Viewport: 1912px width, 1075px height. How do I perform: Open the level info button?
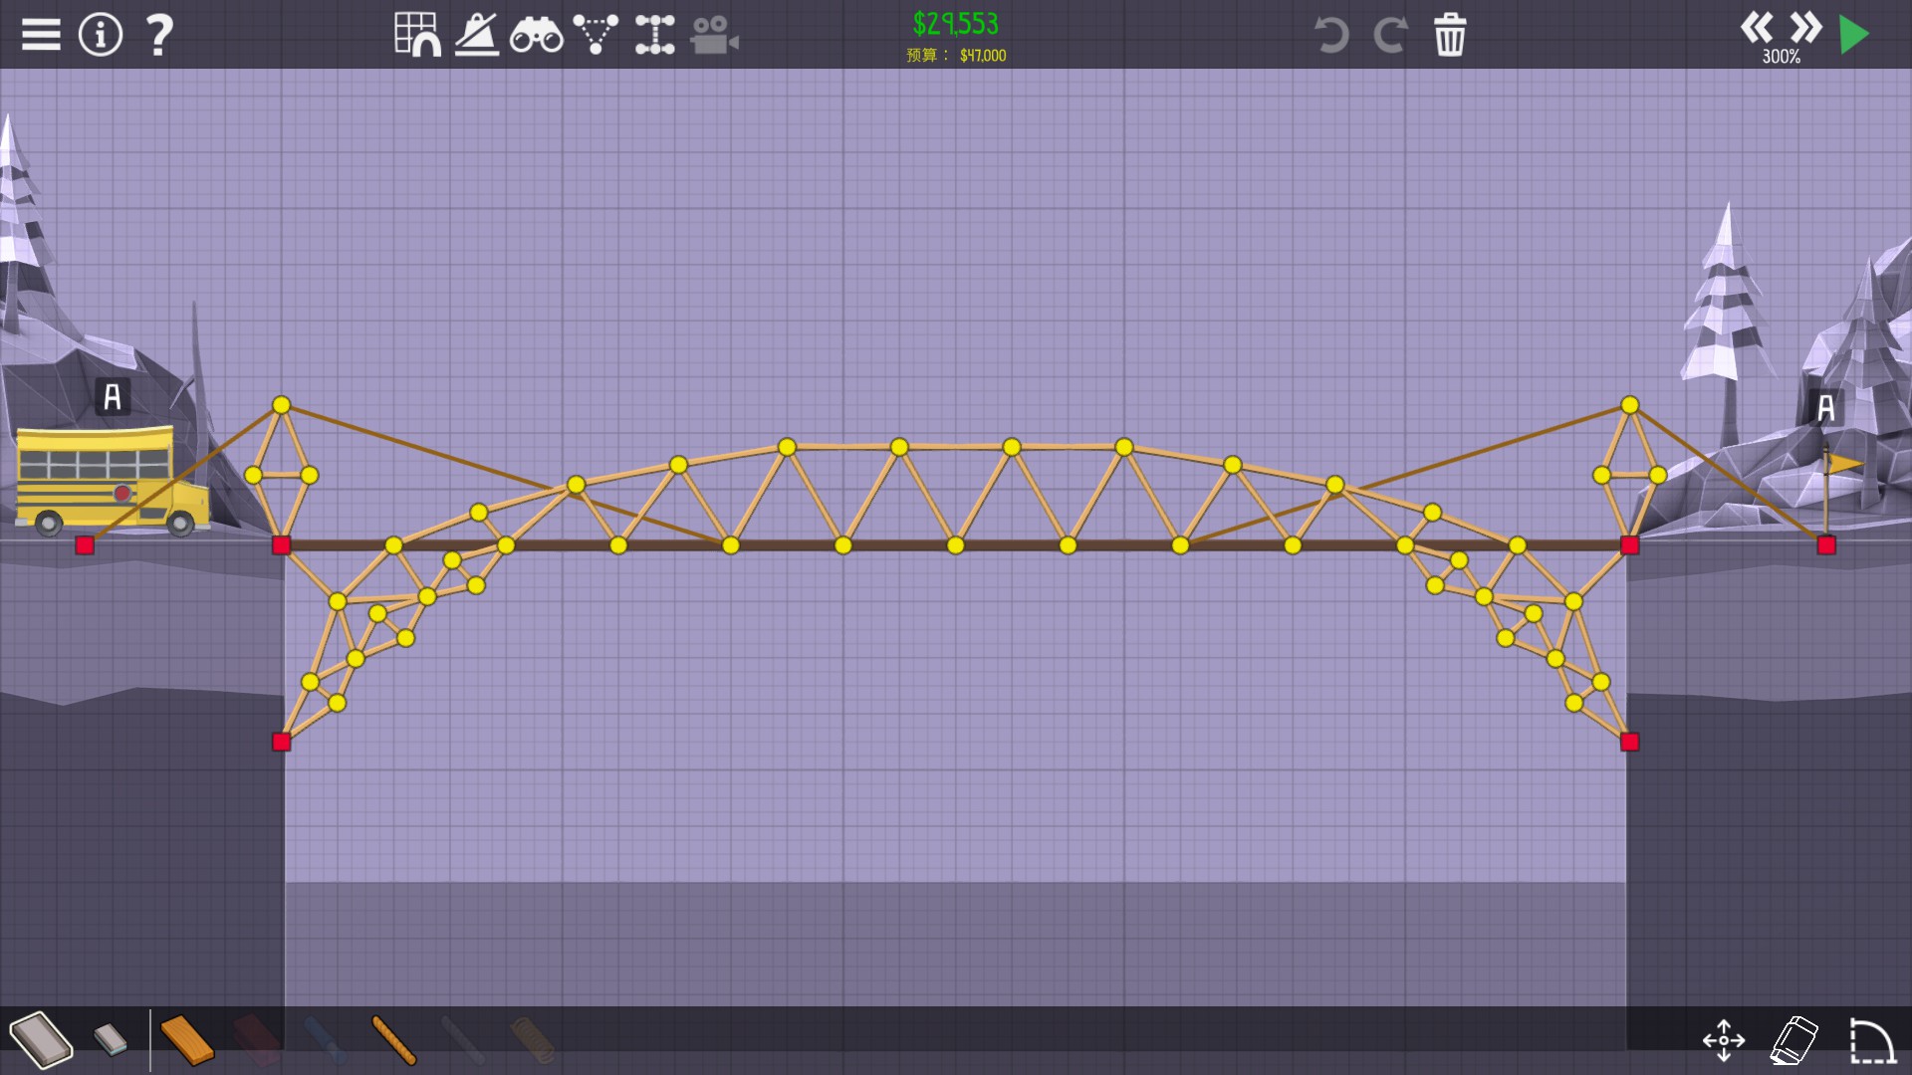[100, 35]
